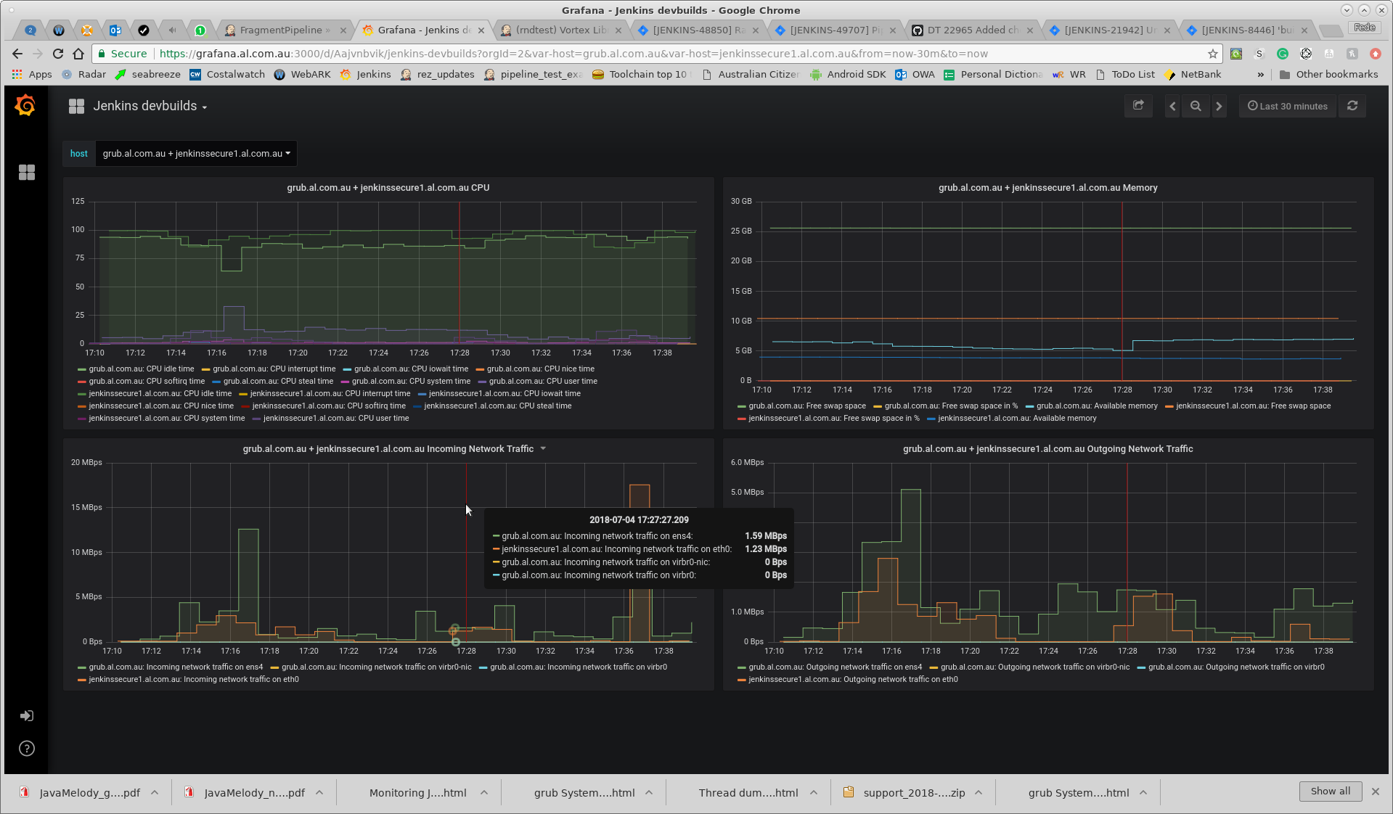The image size is (1393, 814).
Task: Click the CPU panel title
Action: coord(388,187)
